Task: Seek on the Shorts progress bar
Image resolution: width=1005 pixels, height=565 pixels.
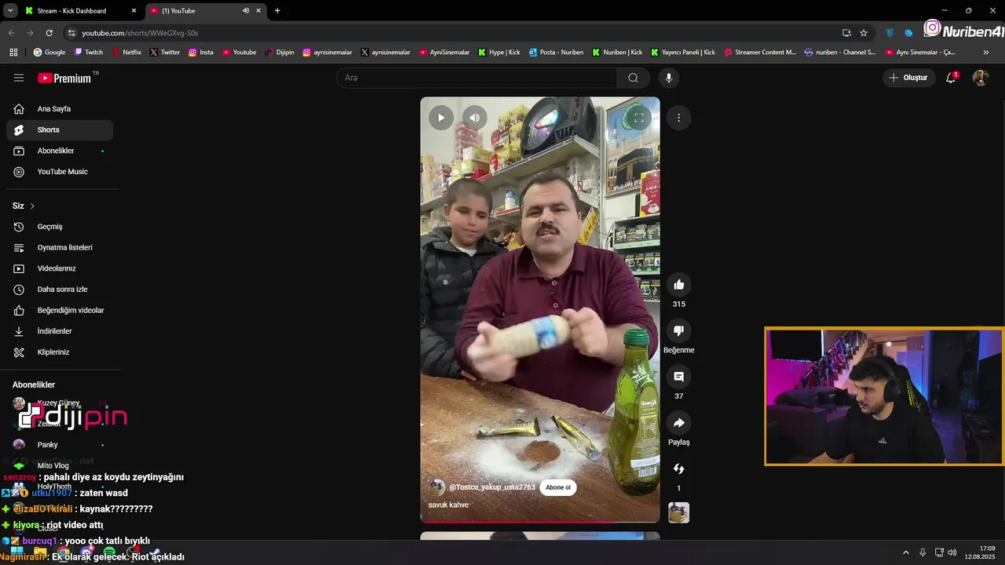Action: point(540,522)
